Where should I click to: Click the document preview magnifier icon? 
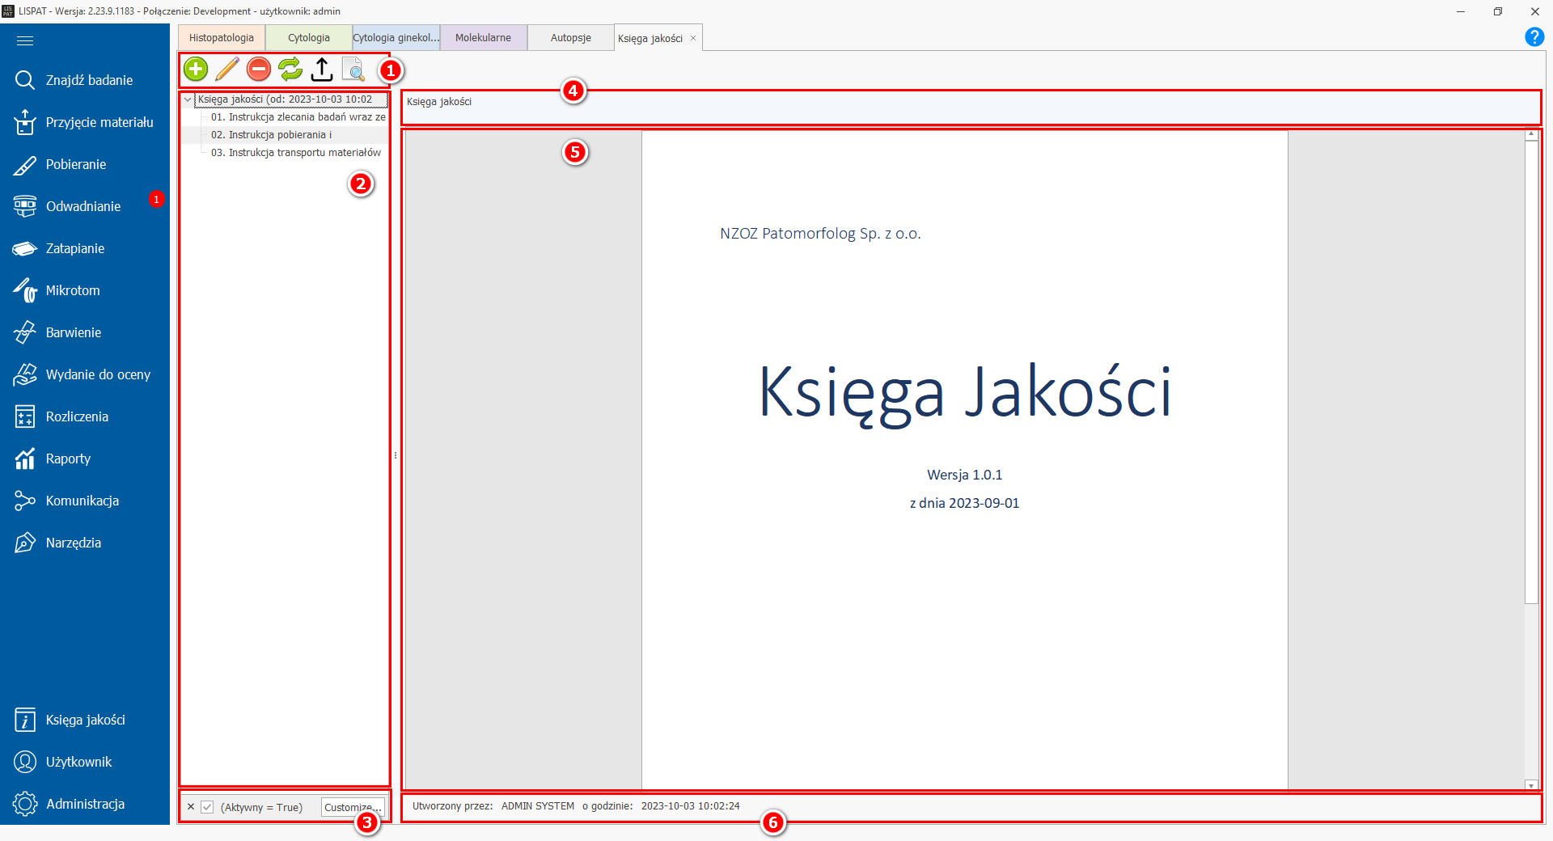point(353,70)
